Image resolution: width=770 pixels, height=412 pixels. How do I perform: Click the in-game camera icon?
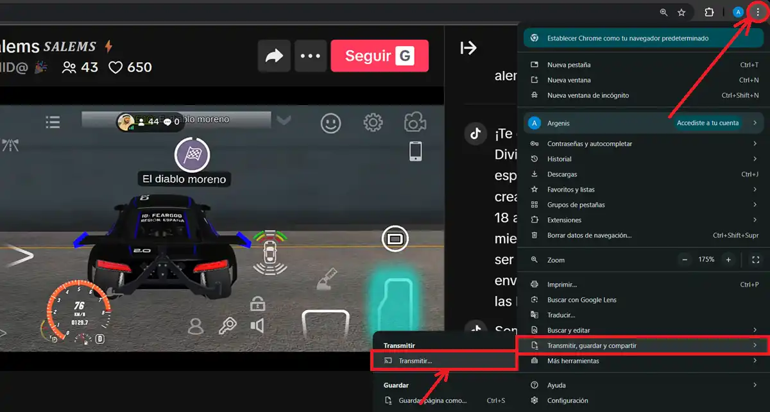click(415, 122)
